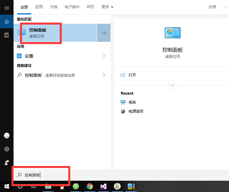Click the user account avatar in the sidebar
This screenshot has height=192, width=229.
(x=7, y=136)
